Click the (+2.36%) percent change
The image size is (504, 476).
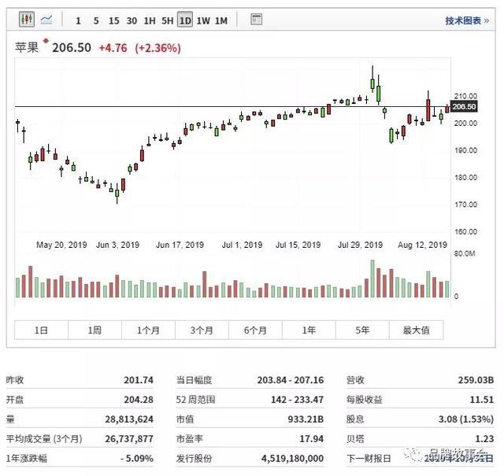[157, 48]
